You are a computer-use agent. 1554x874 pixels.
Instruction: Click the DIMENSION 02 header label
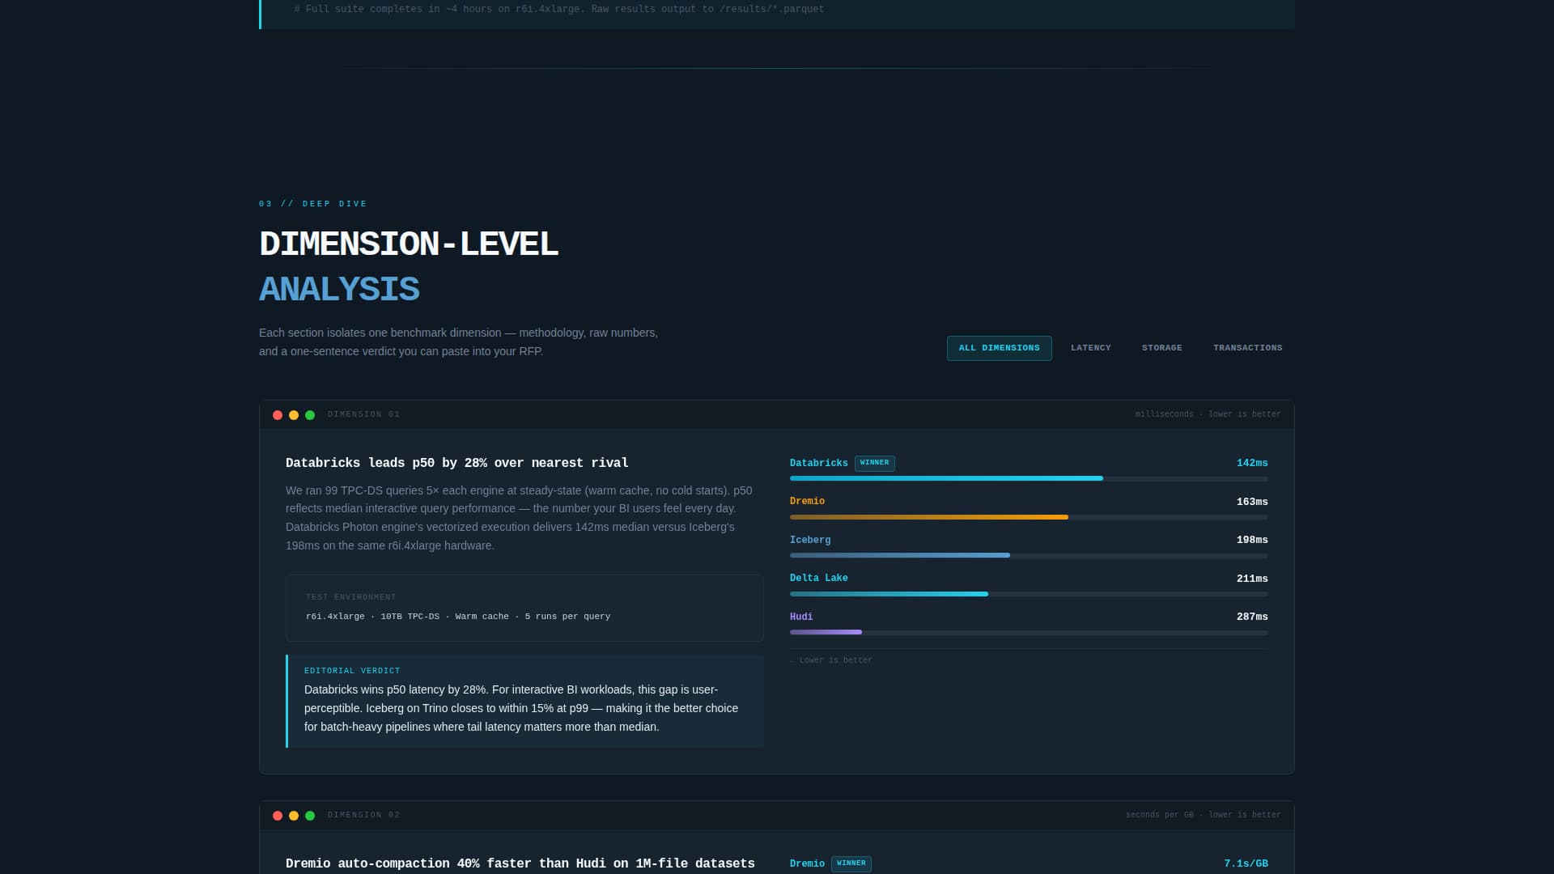click(363, 815)
